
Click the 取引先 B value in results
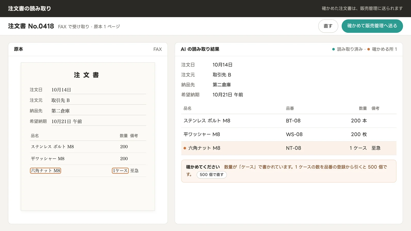[x=222, y=75]
